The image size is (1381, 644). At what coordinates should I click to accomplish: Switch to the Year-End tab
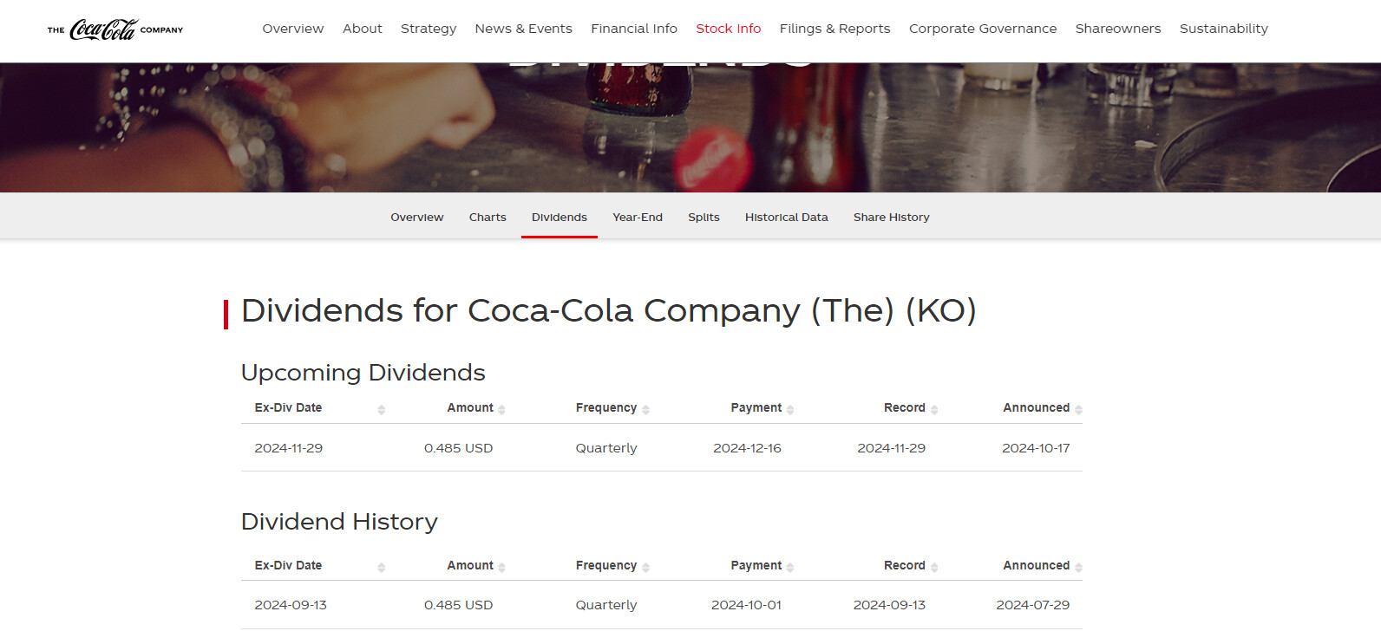pyautogui.click(x=638, y=217)
